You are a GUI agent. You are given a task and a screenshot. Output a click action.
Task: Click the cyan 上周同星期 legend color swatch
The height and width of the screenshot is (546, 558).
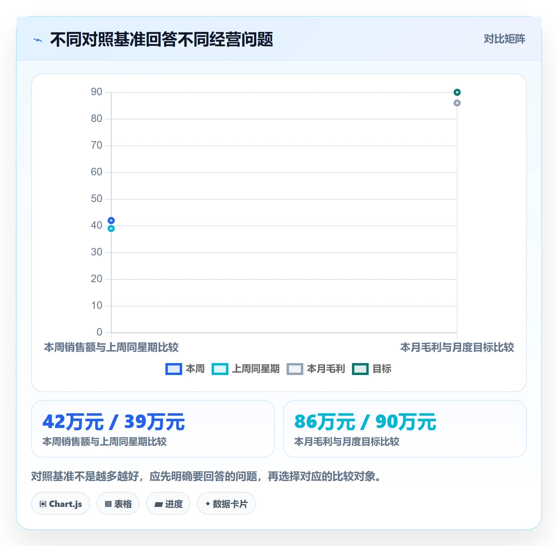pyautogui.click(x=220, y=369)
